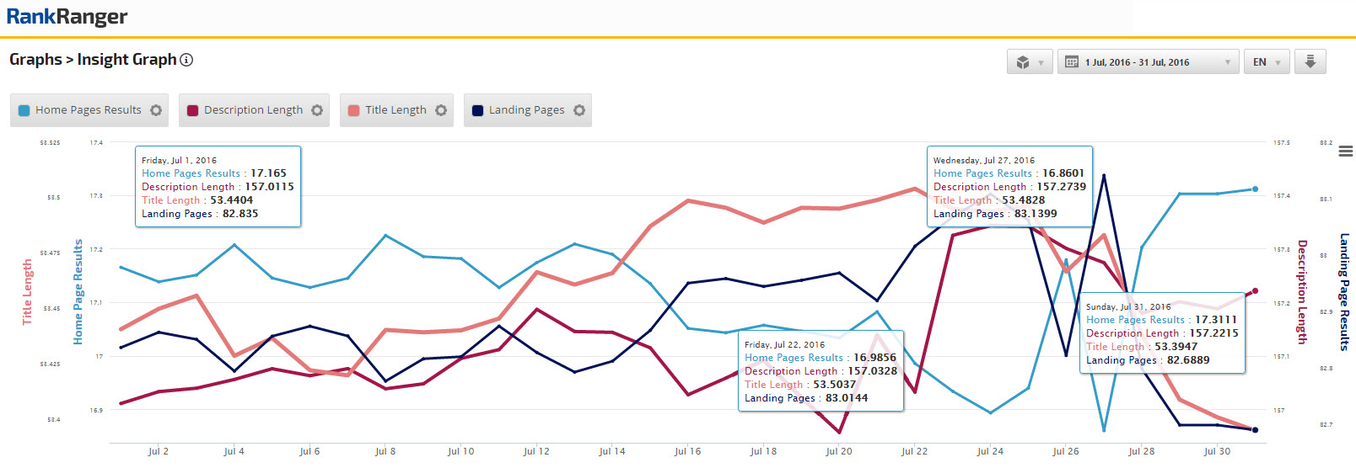Click the Insight Graph info icon

tap(186, 60)
